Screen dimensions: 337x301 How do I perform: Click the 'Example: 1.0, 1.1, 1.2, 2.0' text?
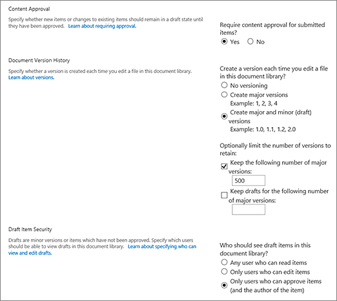click(263, 129)
